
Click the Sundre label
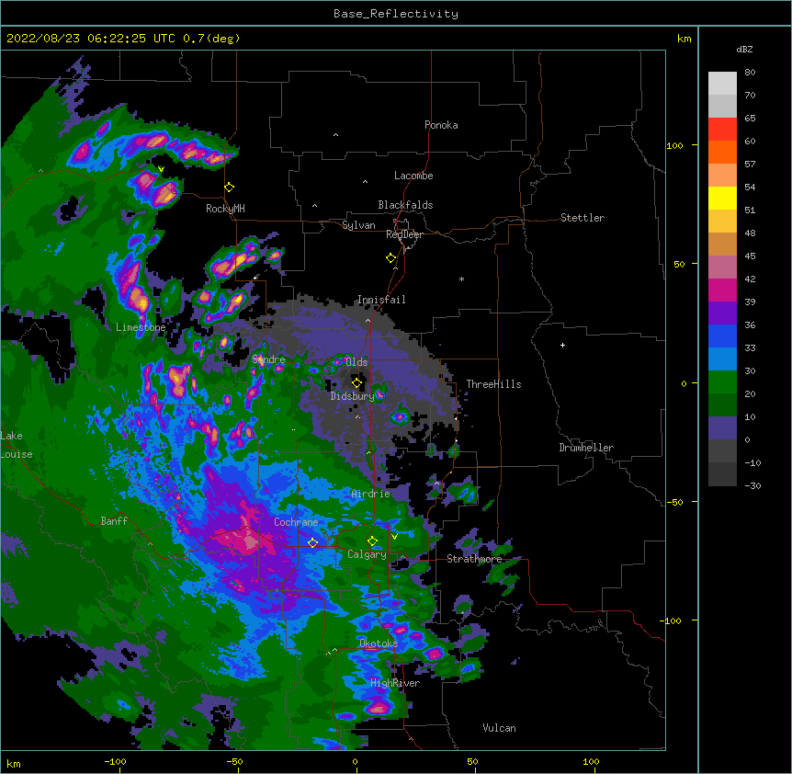coord(268,359)
